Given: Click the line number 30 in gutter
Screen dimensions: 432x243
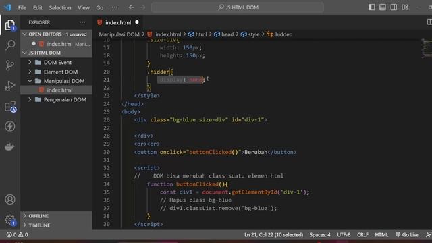Looking at the screenshot, I should click(x=107, y=152).
